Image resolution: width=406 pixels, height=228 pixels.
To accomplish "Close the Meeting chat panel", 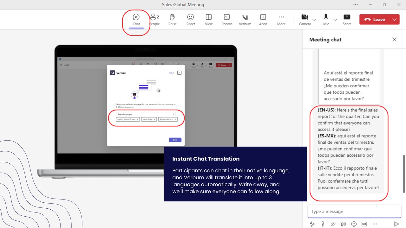I will pos(394,40).
